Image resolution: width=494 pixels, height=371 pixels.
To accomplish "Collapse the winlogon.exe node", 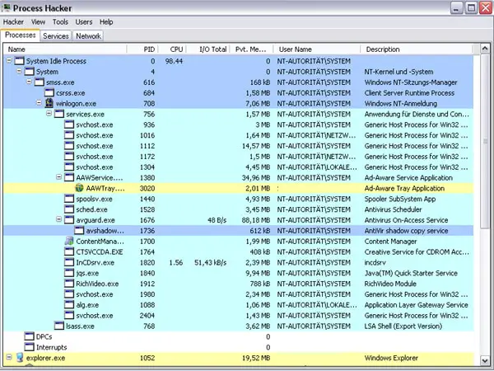I will click(x=39, y=103).
